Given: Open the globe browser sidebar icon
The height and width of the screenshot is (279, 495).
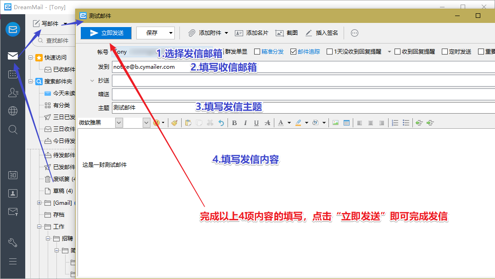Looking at the screenshot, I should [x=13, y=111].
